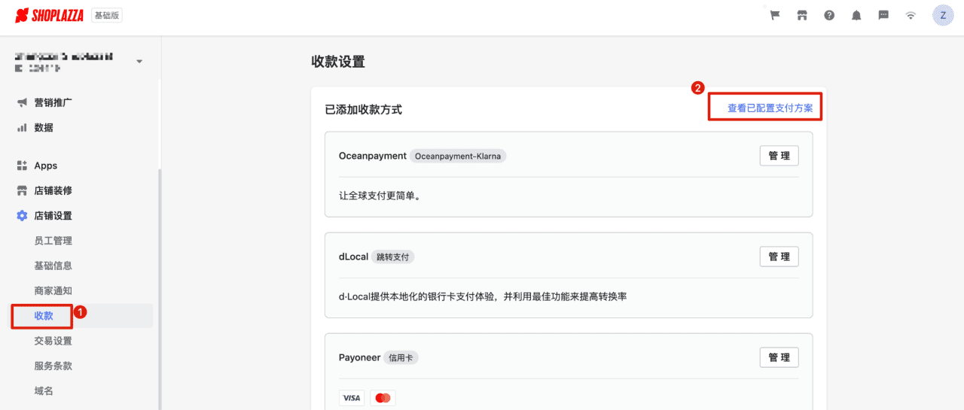Click the 数据 bar chart icon

pos(22,128)
